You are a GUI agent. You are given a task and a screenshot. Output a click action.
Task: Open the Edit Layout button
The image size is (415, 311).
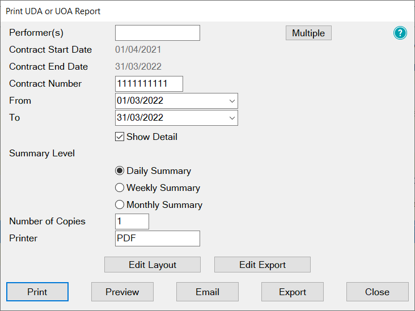coord(153,265)
